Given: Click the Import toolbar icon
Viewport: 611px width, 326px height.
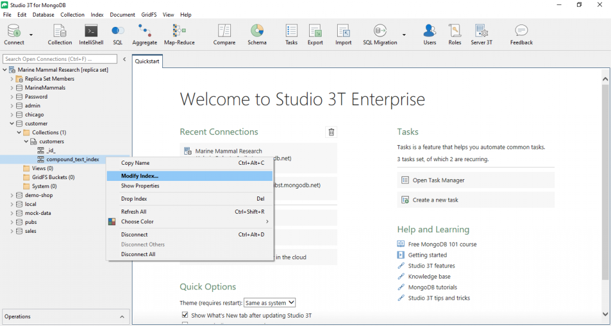Looking at the screenshot, I should point(343,34).
